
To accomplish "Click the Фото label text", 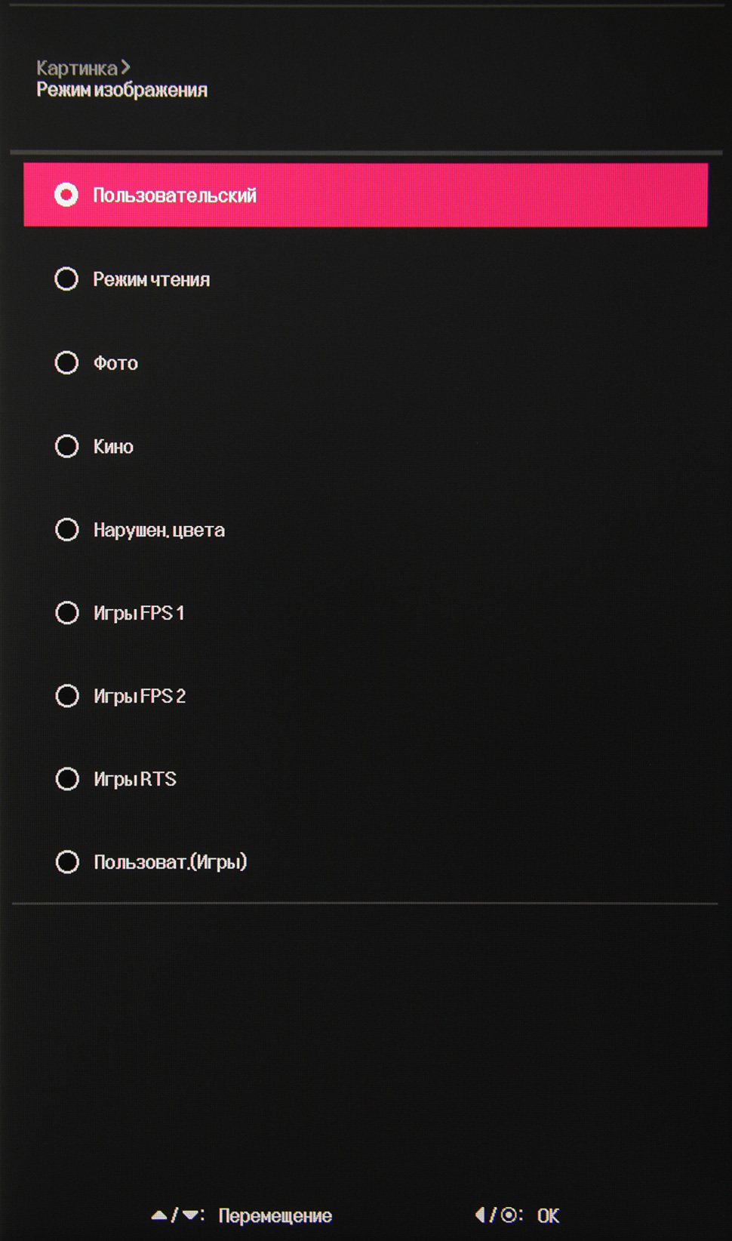I will coord(115,363).
